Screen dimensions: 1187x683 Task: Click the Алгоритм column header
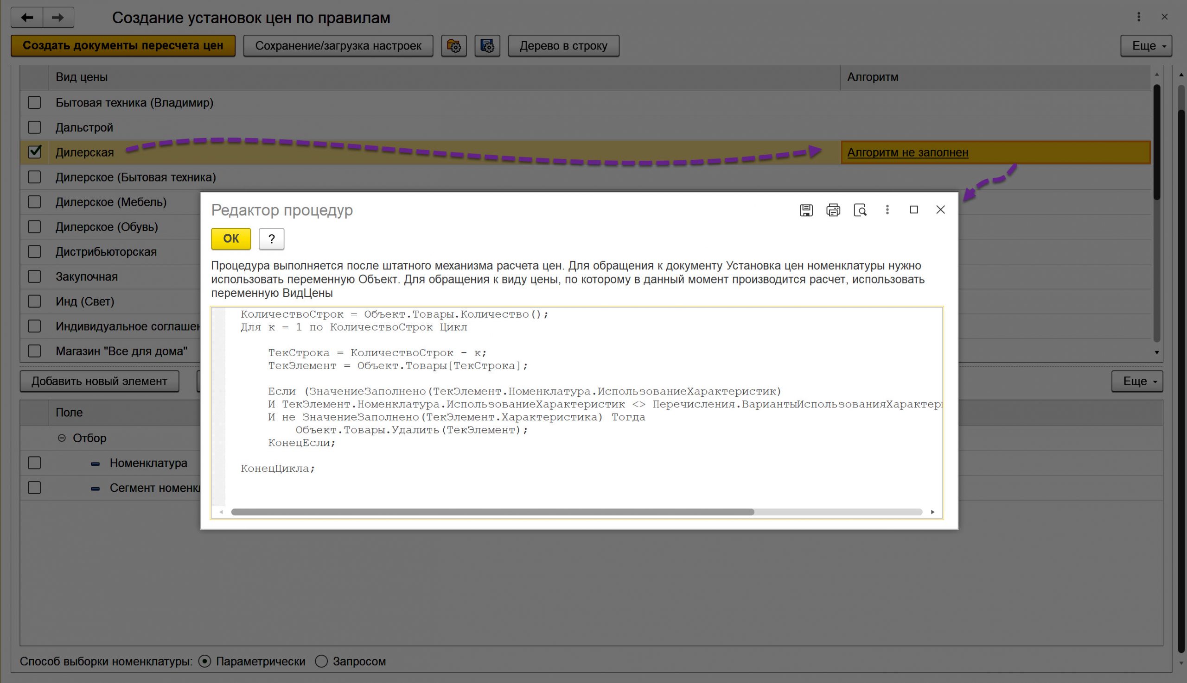point(996,77)
